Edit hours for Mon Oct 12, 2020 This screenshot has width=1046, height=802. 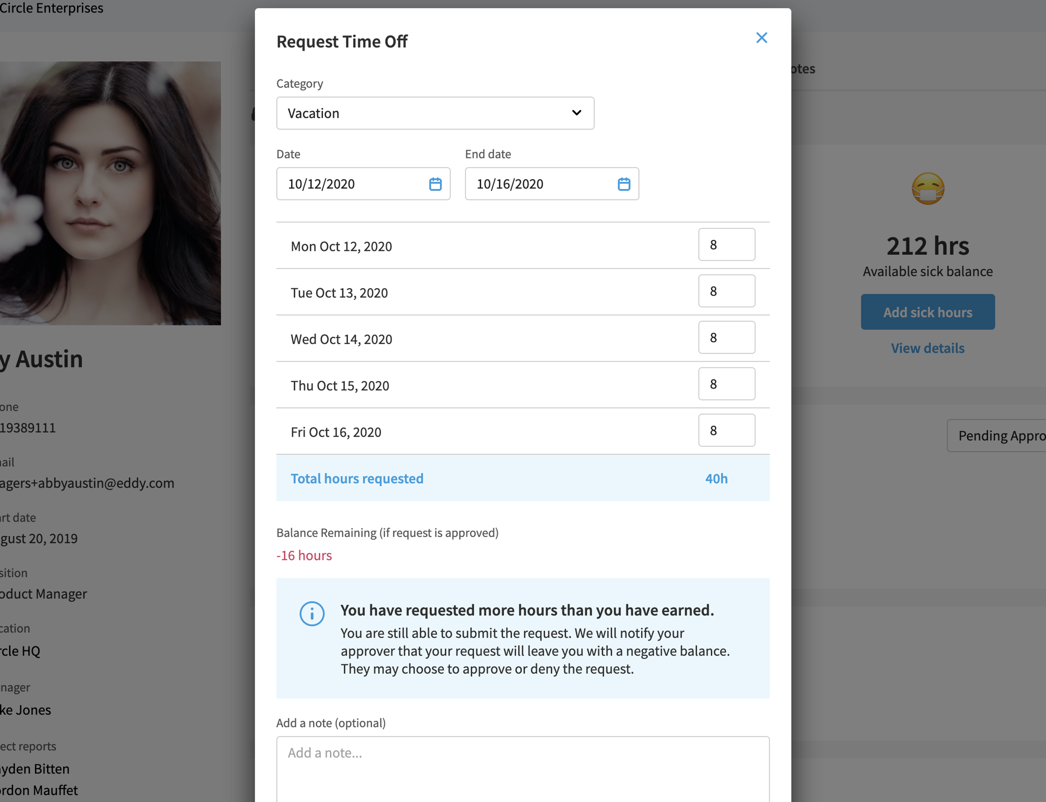[x=726, y=244]
